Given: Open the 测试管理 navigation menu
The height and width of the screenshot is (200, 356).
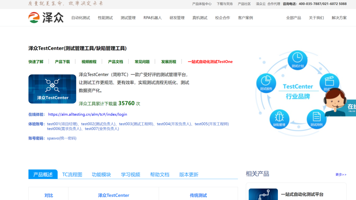Looking at the screenshot, I should pos(128,18).
